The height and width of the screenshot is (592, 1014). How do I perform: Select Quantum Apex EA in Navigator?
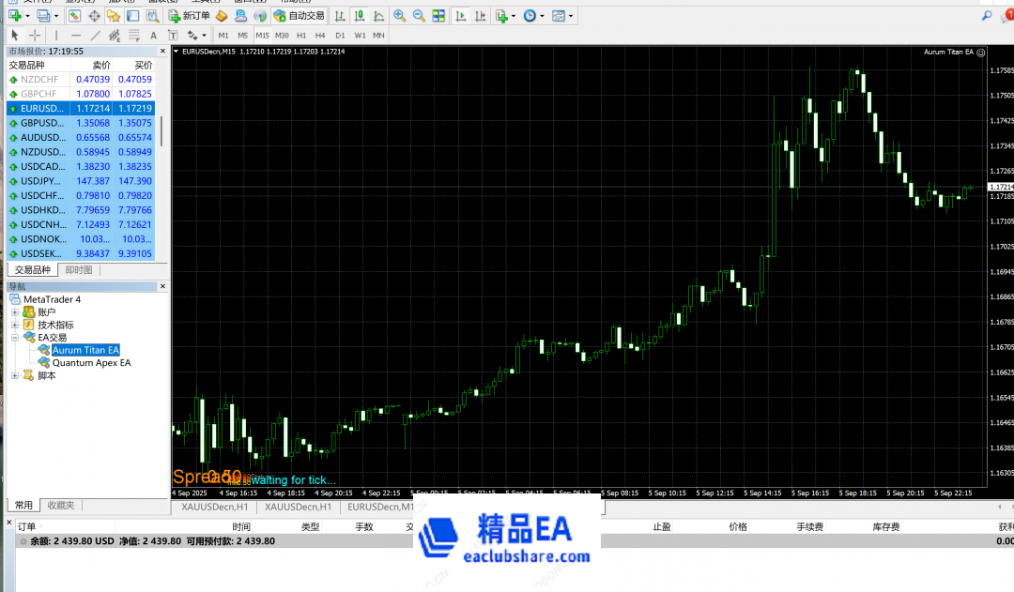click(x=91, y=362)
